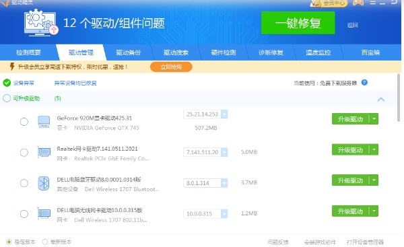Switch to the 检测概要 tab

point(28,52)
